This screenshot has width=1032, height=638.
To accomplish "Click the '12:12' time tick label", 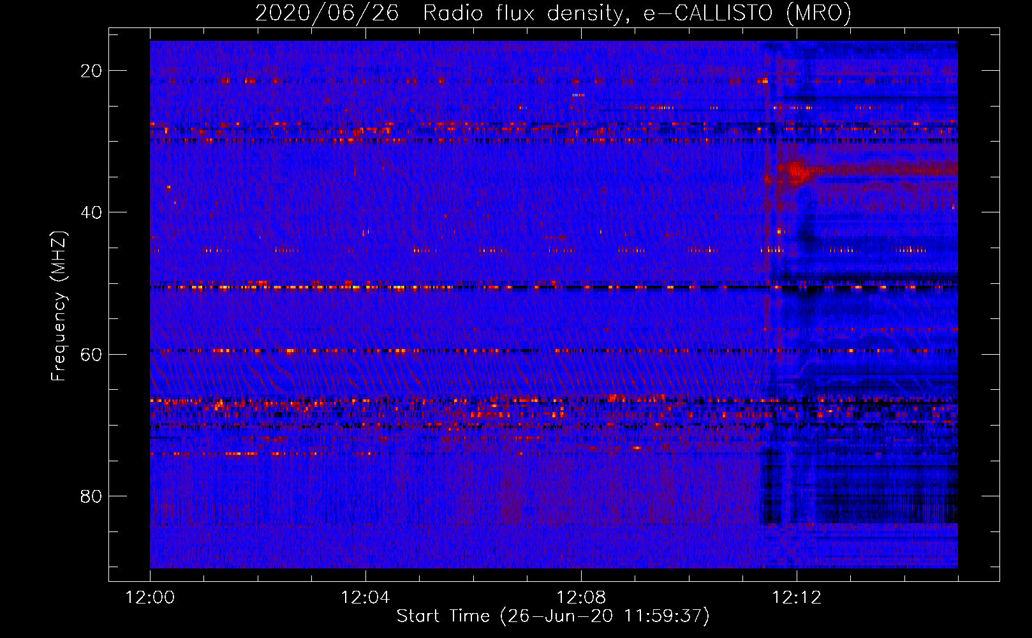I will pos(797,598).
